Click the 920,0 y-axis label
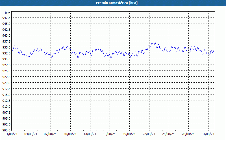The height and width of the screenshot is (141, 226). tap(6, 83)
